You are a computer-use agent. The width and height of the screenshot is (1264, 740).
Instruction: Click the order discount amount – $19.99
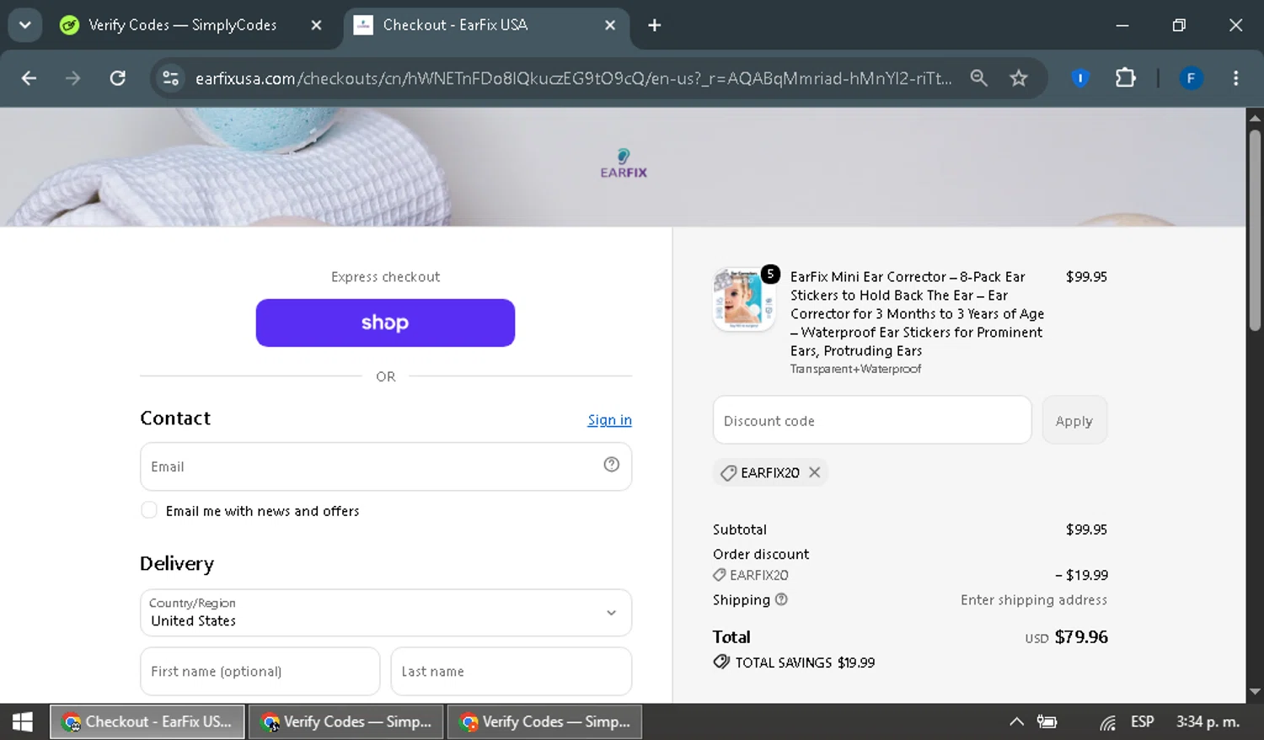click(x=1081, y=575)
